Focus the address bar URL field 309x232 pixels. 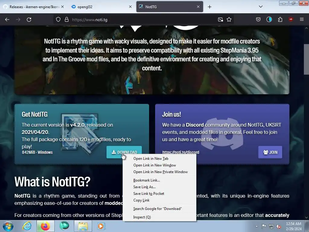143,20
